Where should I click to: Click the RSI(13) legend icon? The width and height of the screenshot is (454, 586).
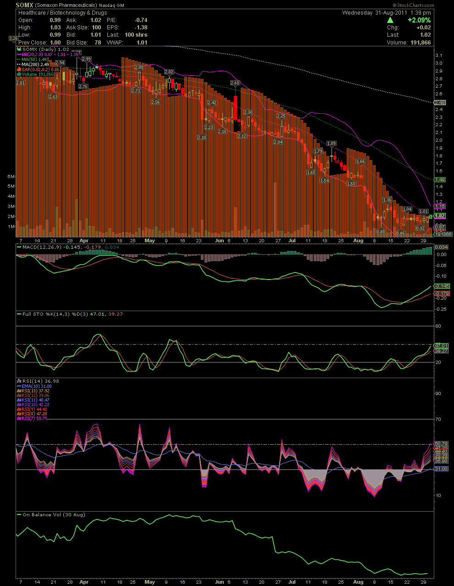pos(19,391)
